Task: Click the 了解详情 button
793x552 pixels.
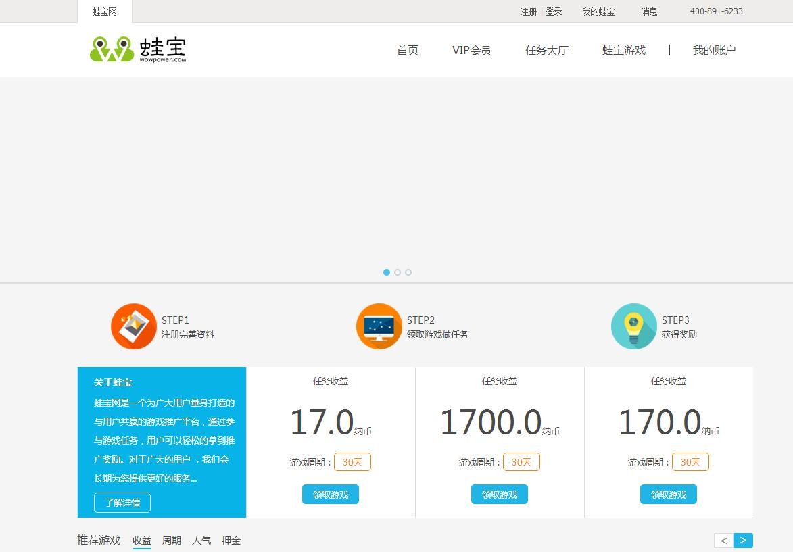Action: pyautogui.click(x=122, y=503)
